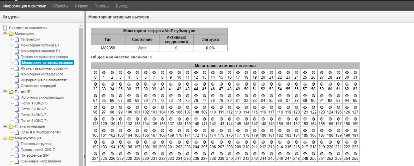
Task: Collapse the Маршрутизация tree branch
Action: (5, 138)
